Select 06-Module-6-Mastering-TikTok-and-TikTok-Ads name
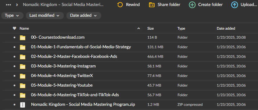The image size is (258, 110). [75, 95]
